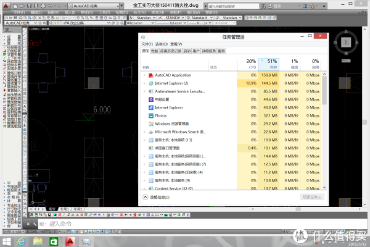The height and width of the screenshot is (247, 370).
Task: Click the AutoCAD Application process icon
Action: [151, 75]
